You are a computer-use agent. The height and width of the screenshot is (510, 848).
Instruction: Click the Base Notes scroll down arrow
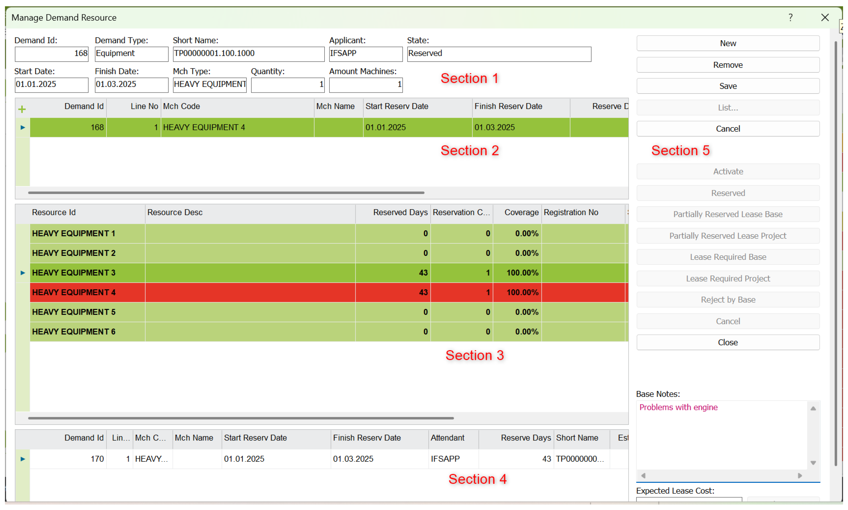pyautogui.click(x=813, y=463)
